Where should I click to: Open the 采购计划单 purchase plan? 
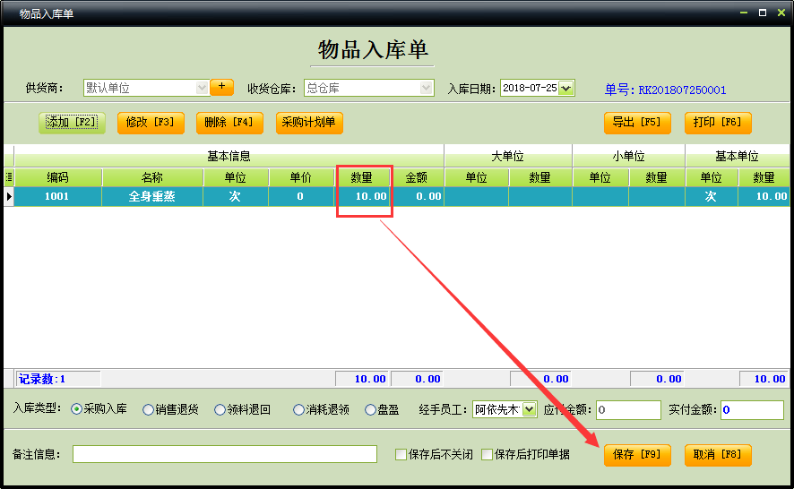pyautogui.click(x=309, y=123)
